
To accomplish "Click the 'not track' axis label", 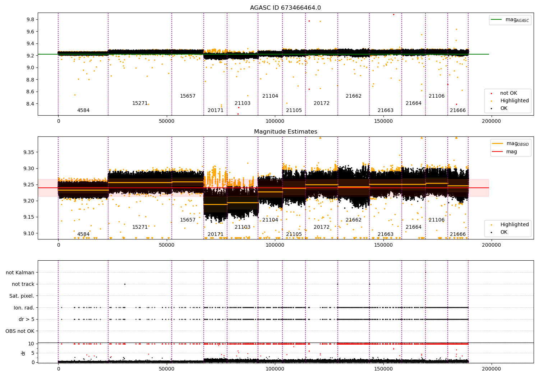I will click(23, 284).
